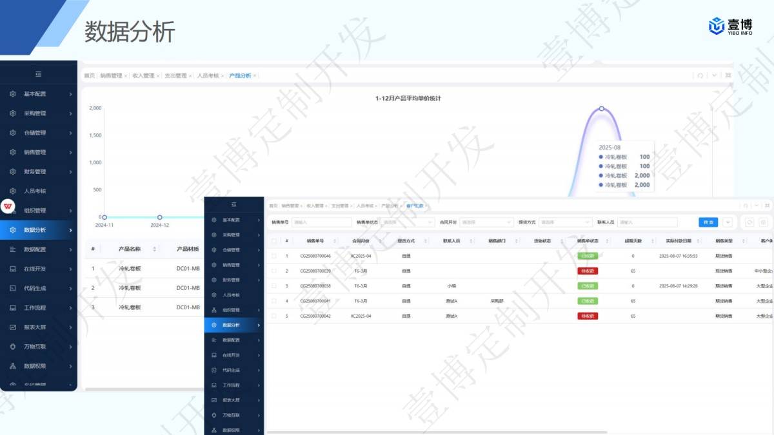The height and width of the screenshot is (435, 774).
Task: Toggle the select-all checkbox in the table header
Action: (274, 241)
